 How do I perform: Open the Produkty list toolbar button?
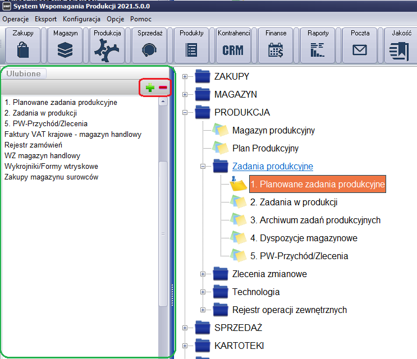(191, 44)
